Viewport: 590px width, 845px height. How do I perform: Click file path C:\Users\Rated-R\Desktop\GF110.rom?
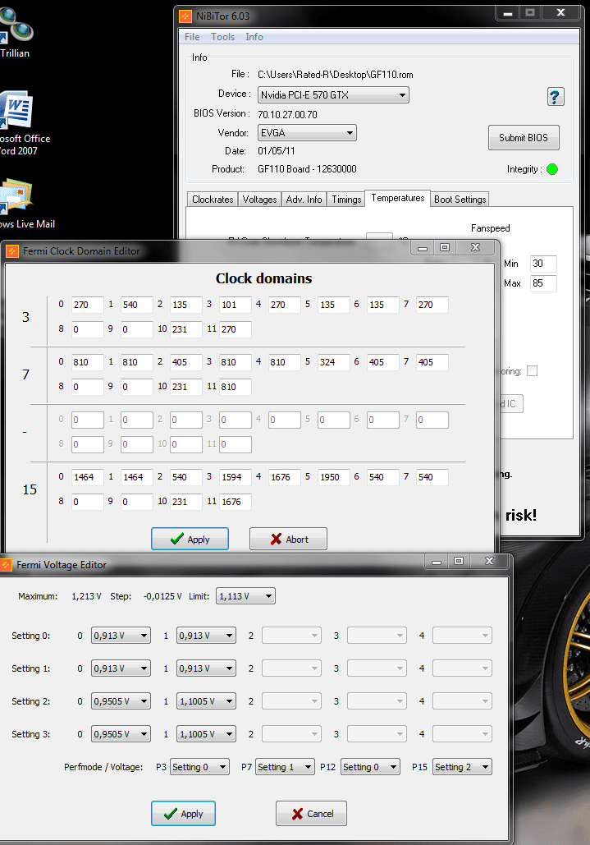coord(336,75)
